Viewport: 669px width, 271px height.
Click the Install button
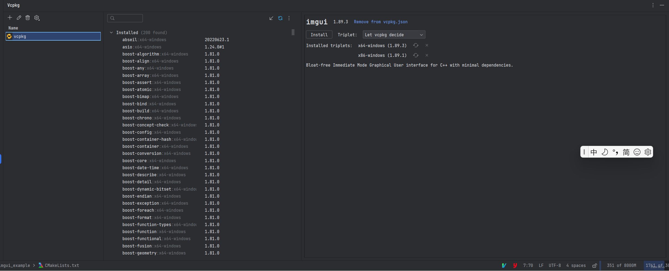click(319, 35)
